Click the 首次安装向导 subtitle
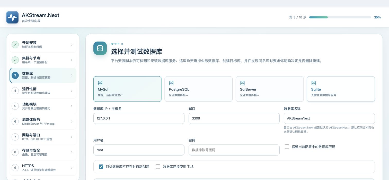The height and width of the screenshot is (180, 389). [x=31, y=21]
